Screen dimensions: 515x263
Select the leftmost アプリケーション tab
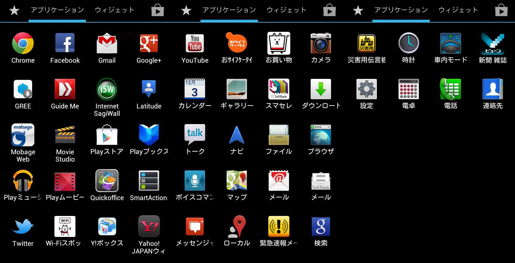pos(57,10)
